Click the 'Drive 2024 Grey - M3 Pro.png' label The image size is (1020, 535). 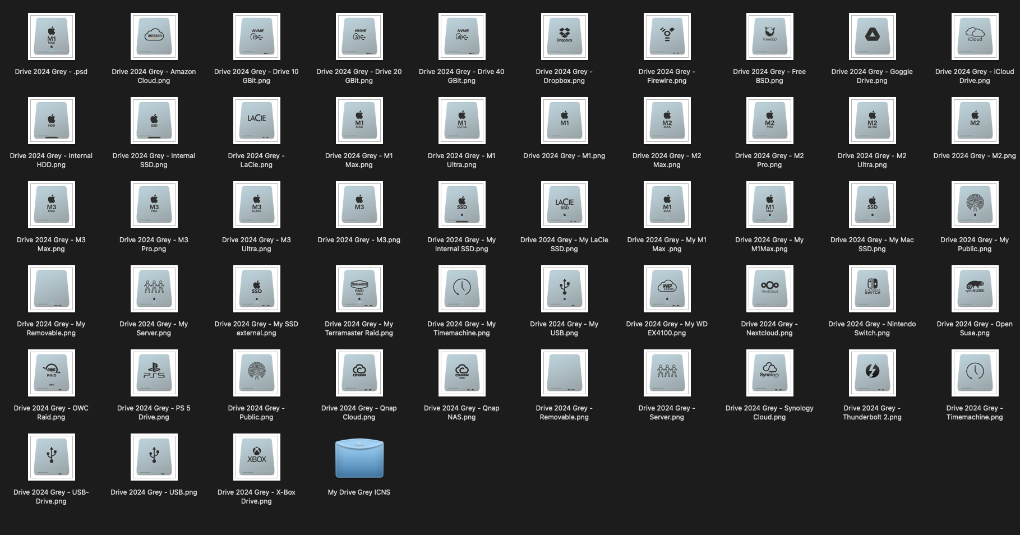click(154, 245)
